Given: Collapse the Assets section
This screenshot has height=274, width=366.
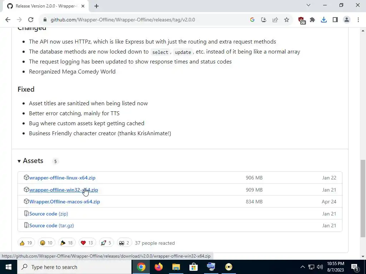Looking at the screenshot, I should pyautogui.click(x=31, y=161).
